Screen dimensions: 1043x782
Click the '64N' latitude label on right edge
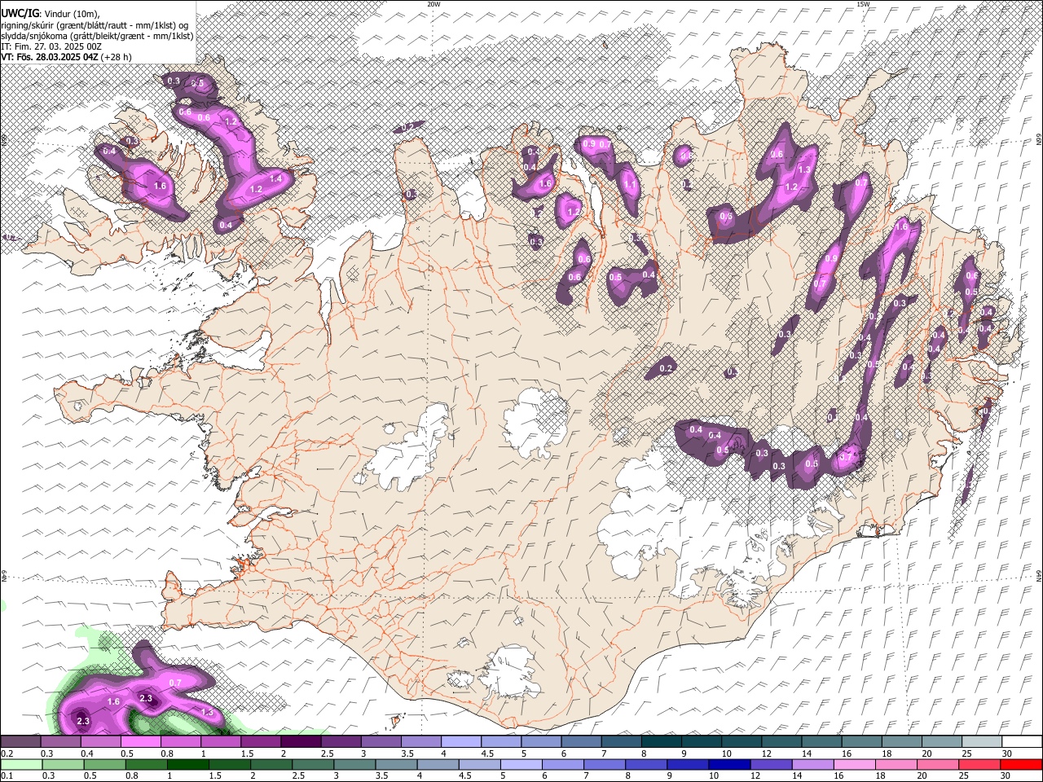point(1039,575)
